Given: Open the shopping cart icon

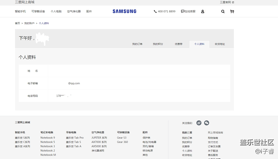Looking at the screenshot, I should coord(232,12).
